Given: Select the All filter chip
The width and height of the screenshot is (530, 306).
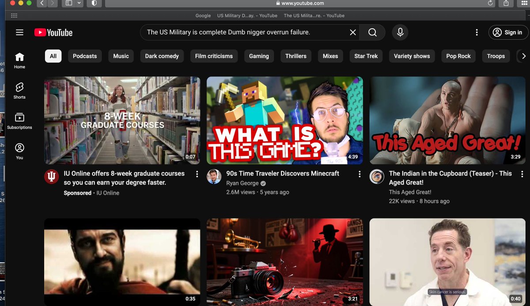Looking at the screenshot, I should [x=53, y=56].
